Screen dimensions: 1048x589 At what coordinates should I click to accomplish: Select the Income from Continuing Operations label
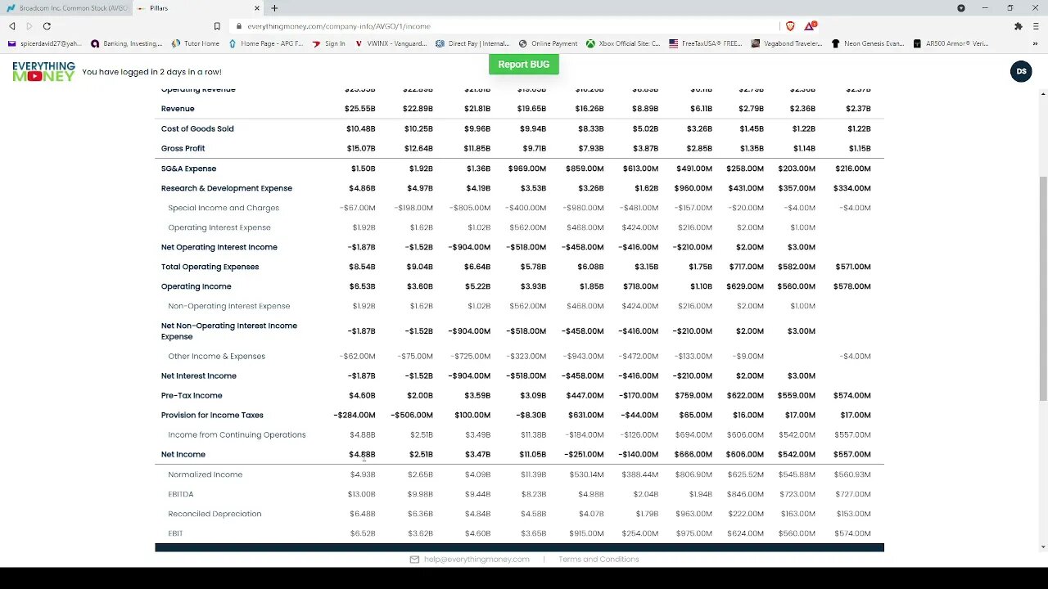[x=237, y=434]
